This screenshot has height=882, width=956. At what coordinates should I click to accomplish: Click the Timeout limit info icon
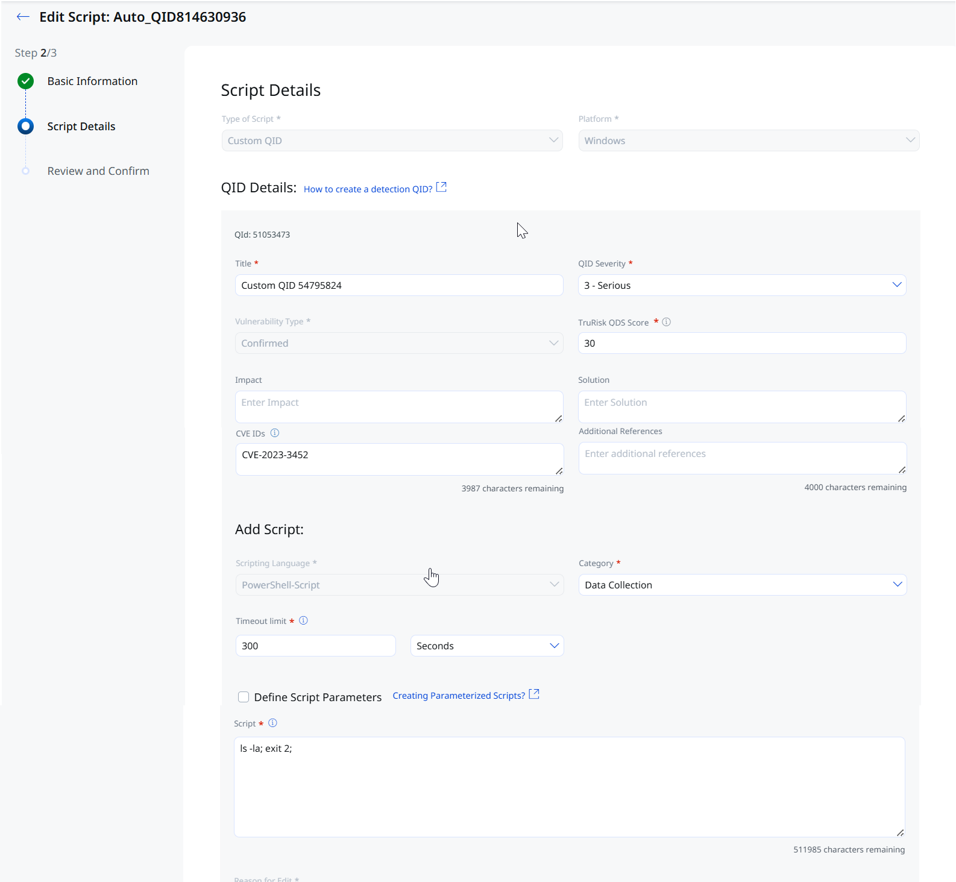click(x=303, y=620)
